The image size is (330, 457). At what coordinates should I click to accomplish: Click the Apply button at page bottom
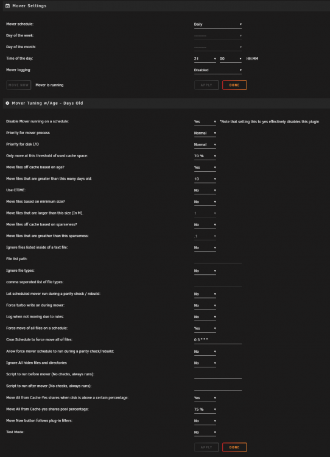[206, 447]
